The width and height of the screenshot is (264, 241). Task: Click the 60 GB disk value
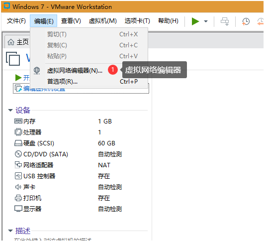click(106, 143)
